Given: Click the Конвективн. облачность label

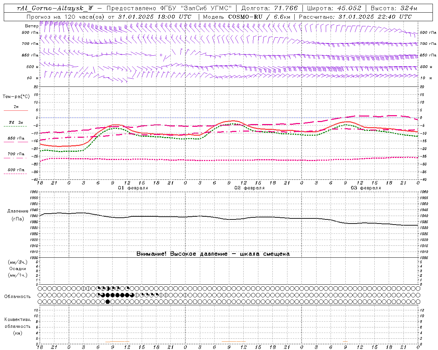Looking at the screenshot, I should click(17, 323).
